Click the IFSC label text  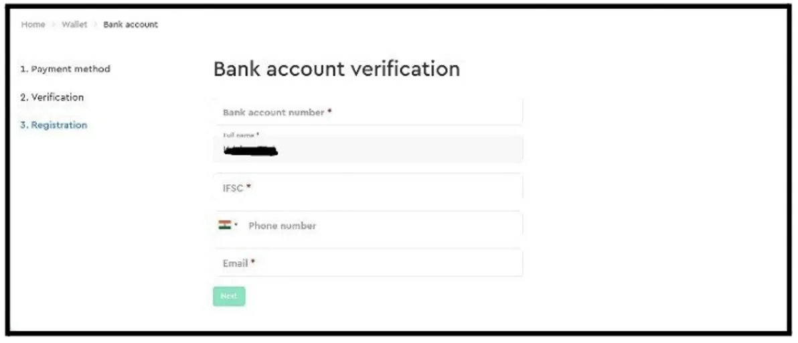click(x=233, y=188)
